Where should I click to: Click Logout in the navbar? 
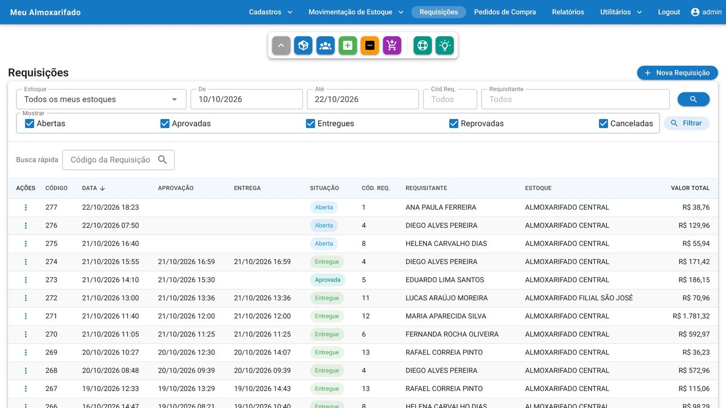pyautogui.click(x=669, y=12)
